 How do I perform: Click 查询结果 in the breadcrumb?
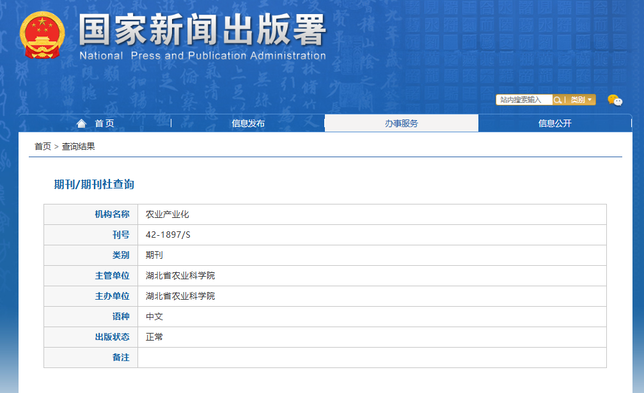tap(79, 146)
